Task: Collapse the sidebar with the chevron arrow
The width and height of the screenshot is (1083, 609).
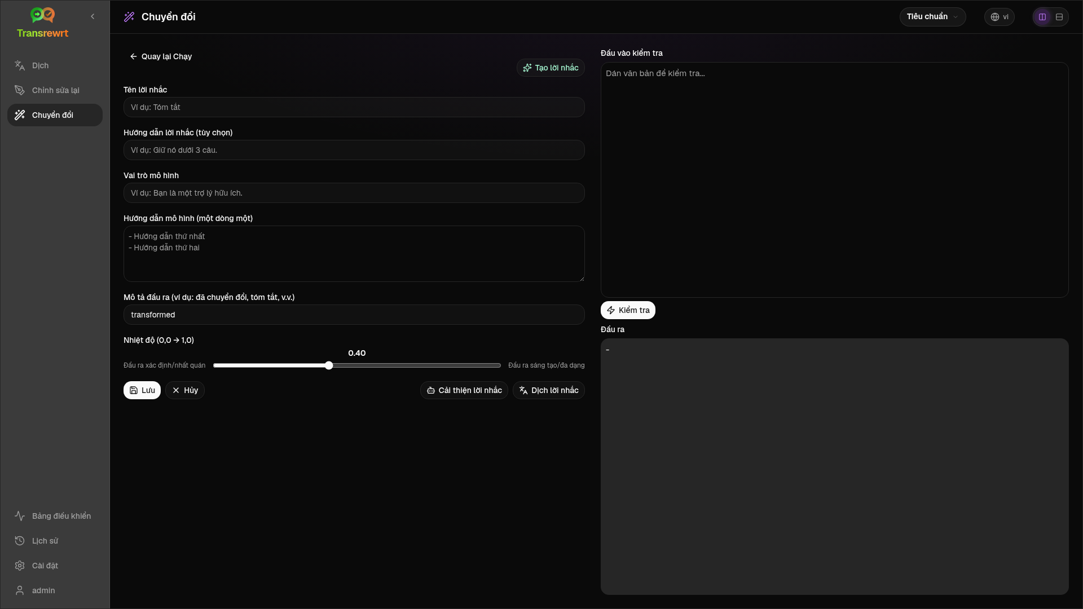Action: [x=93, y=16]
